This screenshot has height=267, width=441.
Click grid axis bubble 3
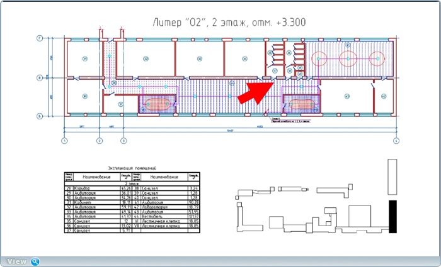click(x=123, y=141)
